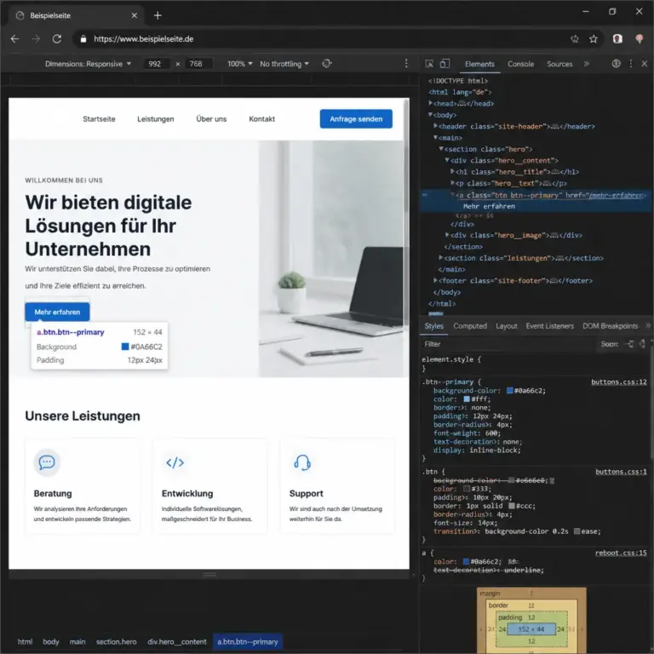Click the Anfrage senden button
The width and height of the screenshot is (654, 654).
click(356, 119)
